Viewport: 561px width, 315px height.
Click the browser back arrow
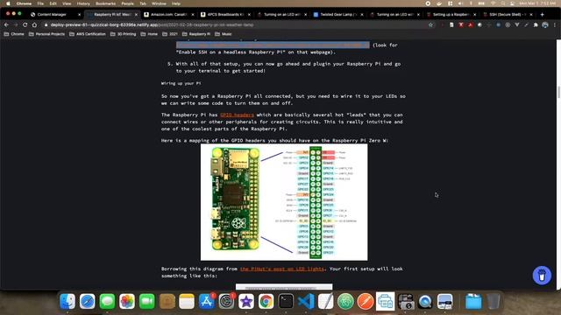6,25
